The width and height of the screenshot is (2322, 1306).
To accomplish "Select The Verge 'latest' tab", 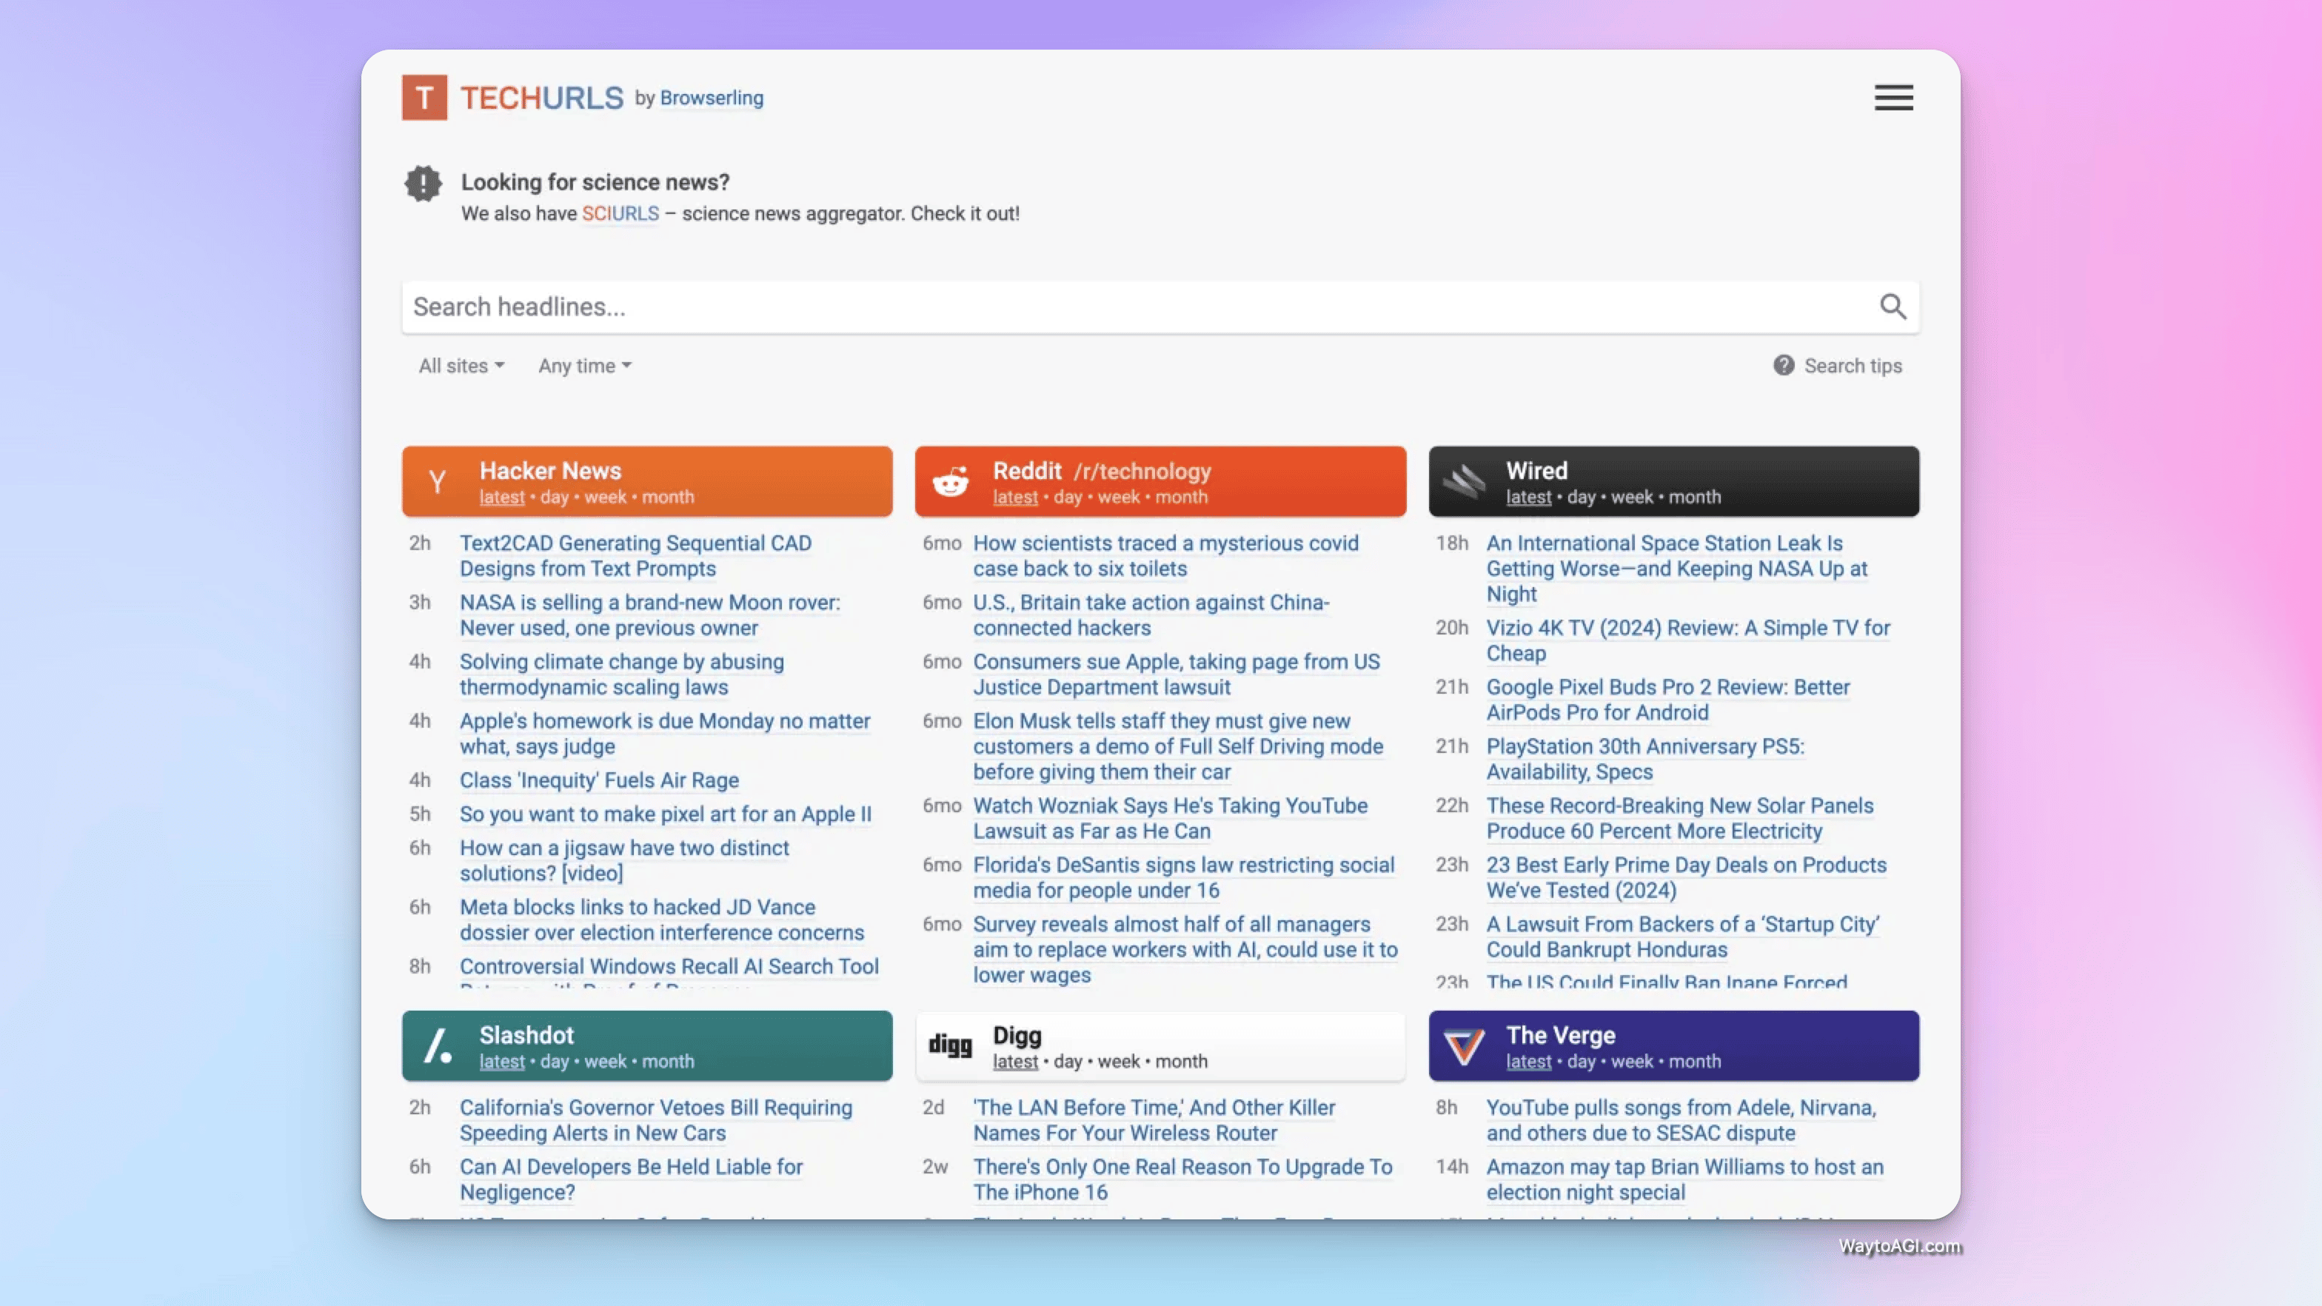I will (x=1529, y=1061).
